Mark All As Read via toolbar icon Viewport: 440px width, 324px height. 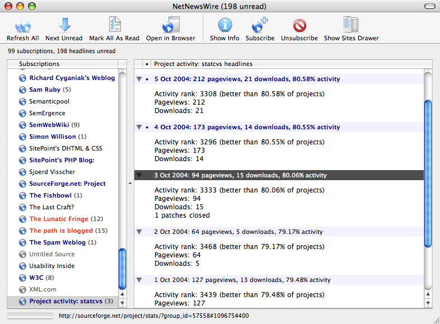(114, 26)
